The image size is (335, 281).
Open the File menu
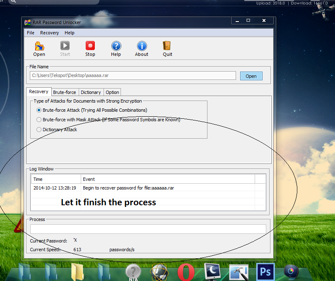tap(31, 33)
